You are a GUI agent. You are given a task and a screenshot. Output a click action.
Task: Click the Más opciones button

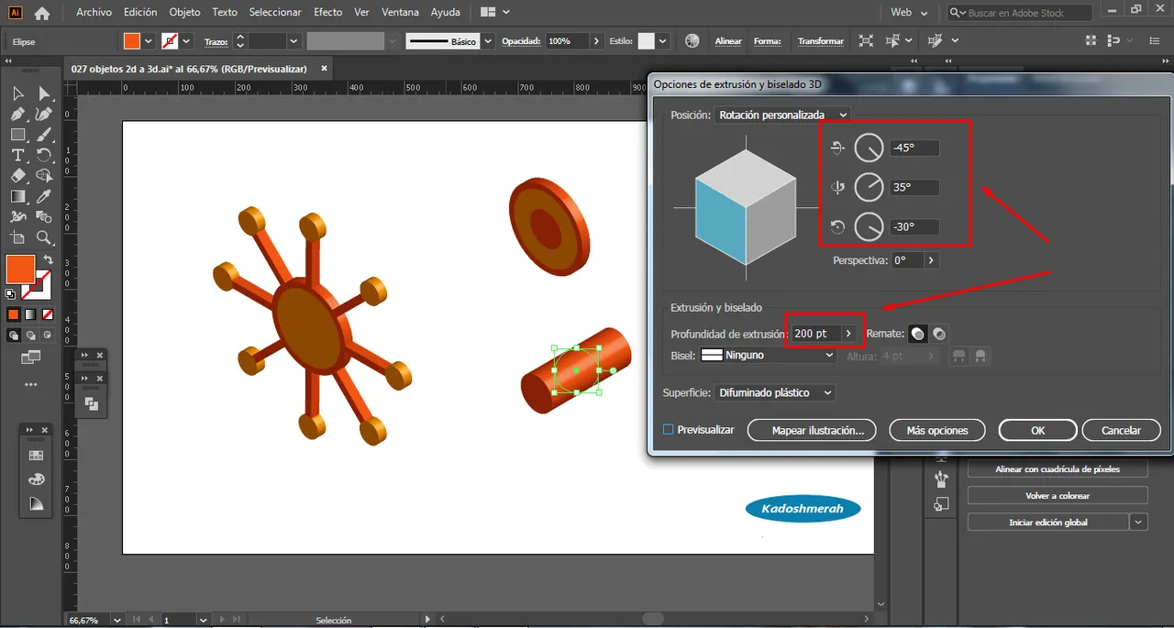tap(937, 430)
